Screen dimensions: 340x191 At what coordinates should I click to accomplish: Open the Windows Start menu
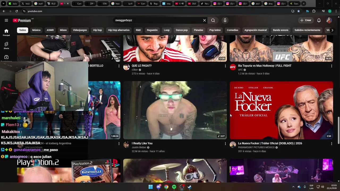[151, 187]
